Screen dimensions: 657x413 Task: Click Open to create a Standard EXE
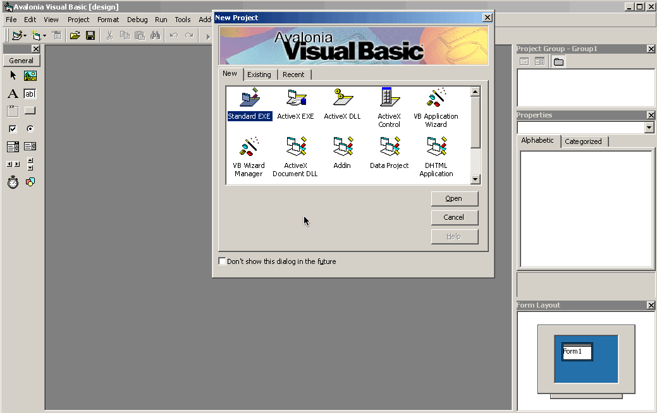pyautogui.click(x=455, y=198)
